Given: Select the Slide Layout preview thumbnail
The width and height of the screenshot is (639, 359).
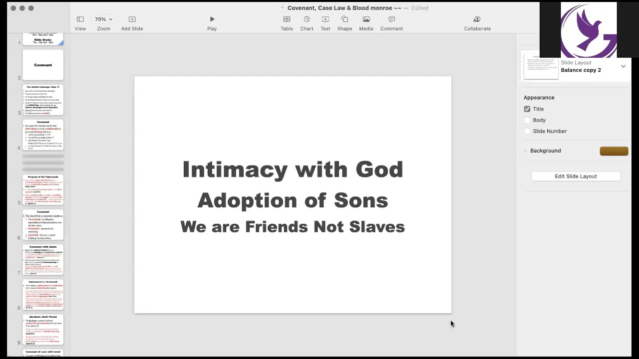Looking at the screenshot, I should click(541, 66).
